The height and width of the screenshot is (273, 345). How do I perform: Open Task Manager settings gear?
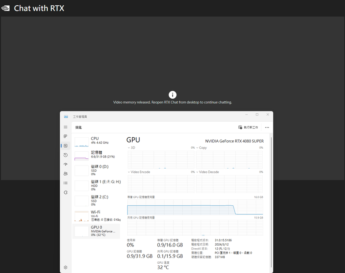click(x=65, y=267)
